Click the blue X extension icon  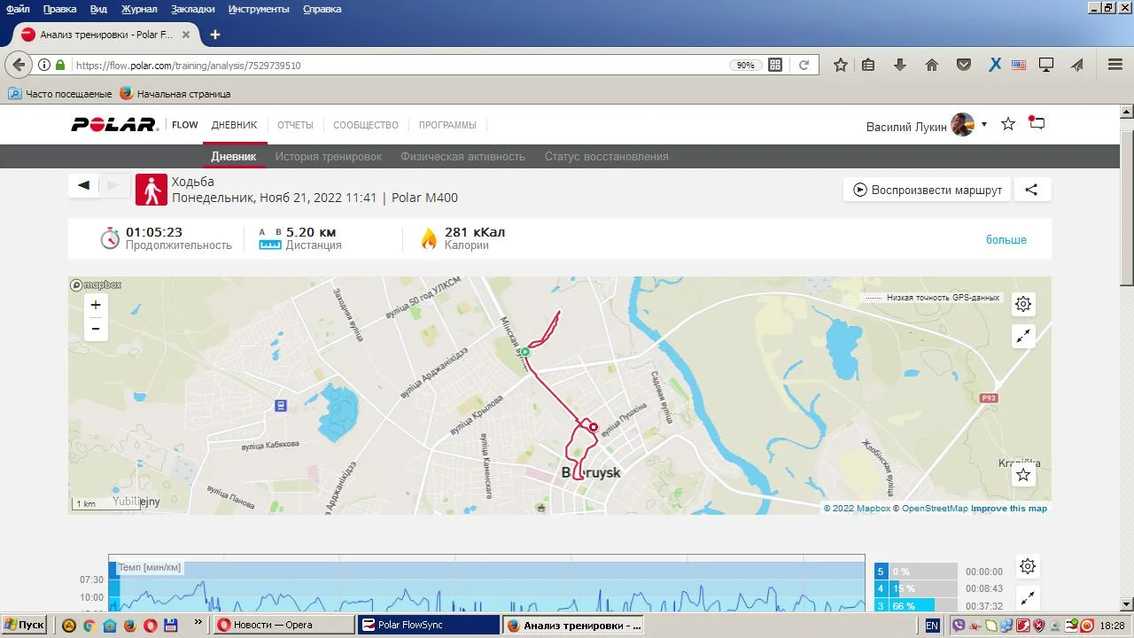pos(995,65)
